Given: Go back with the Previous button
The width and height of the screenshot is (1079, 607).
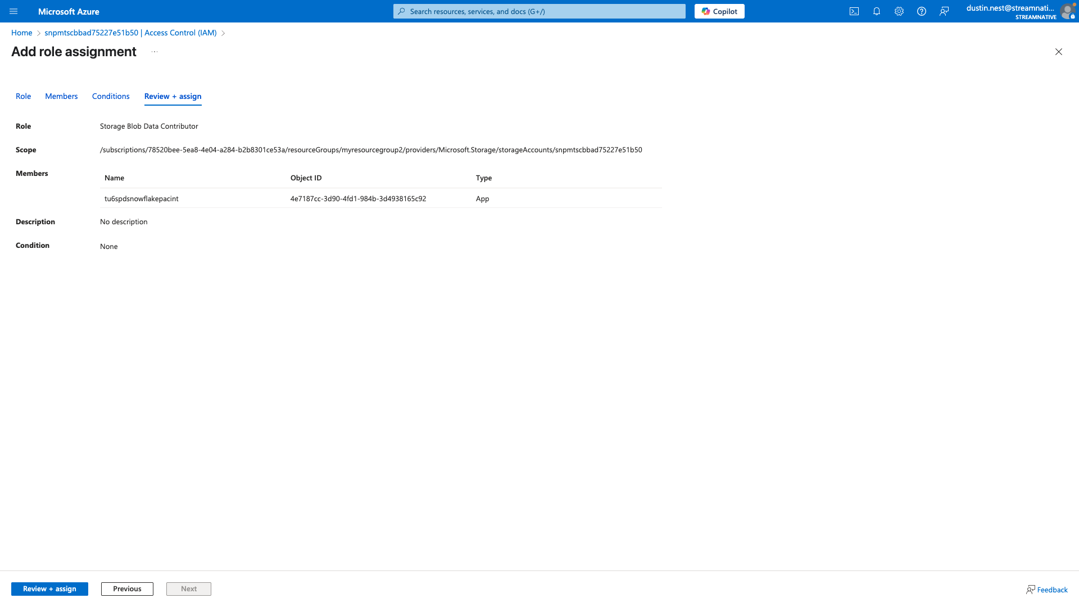Looking at the screenshot, I should (x=127, y=588).
